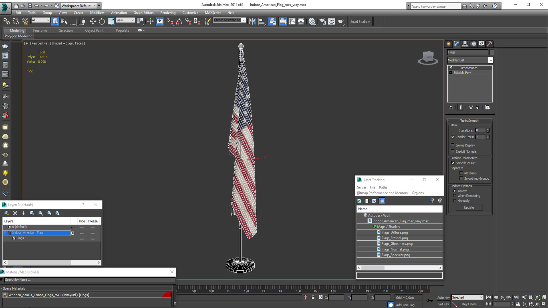The image size is (548, 308).
Task: Toggle Smooth Result checkbox
Action: 453,163
